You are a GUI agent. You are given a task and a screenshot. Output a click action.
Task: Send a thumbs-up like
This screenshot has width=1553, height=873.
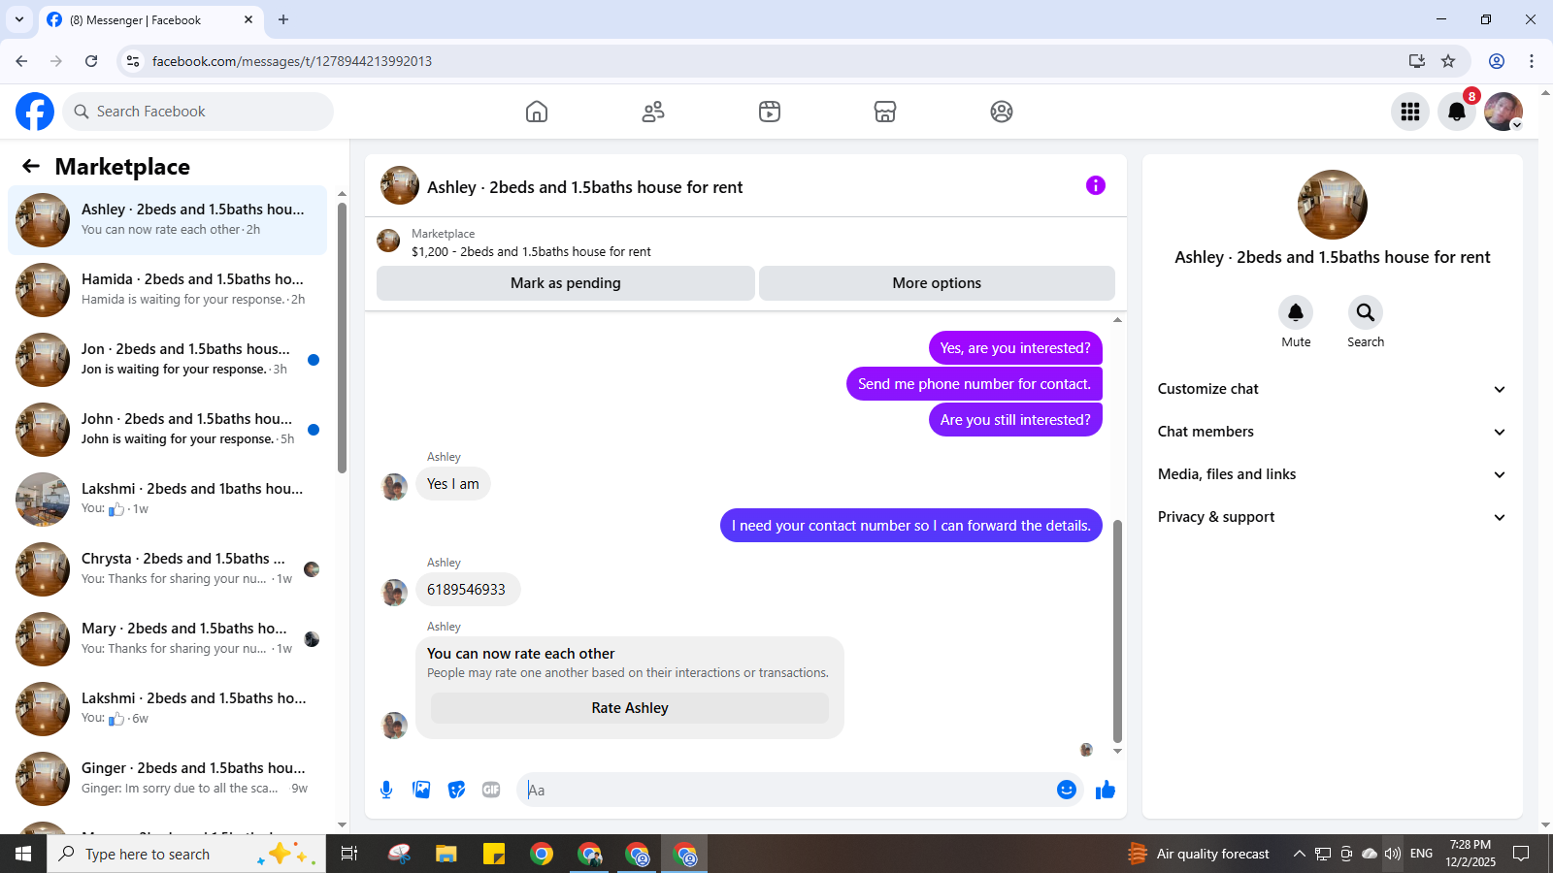tap(1106, 790)
